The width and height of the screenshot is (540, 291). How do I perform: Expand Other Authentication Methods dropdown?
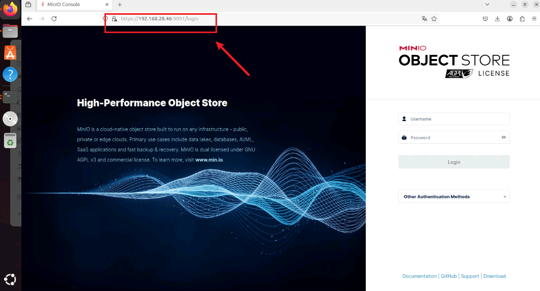(x=454, y=196)
